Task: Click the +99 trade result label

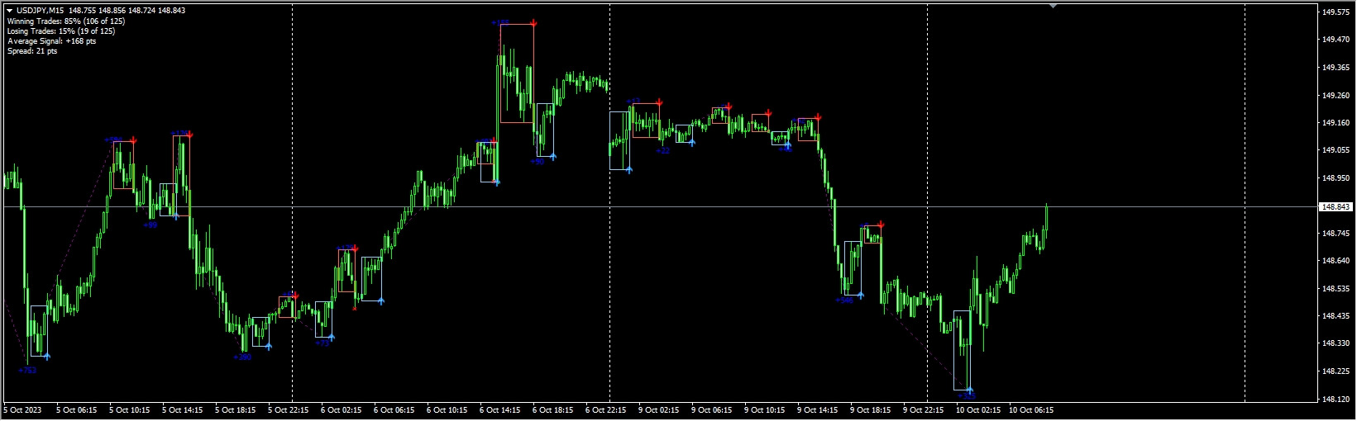Action: point(150,225)
